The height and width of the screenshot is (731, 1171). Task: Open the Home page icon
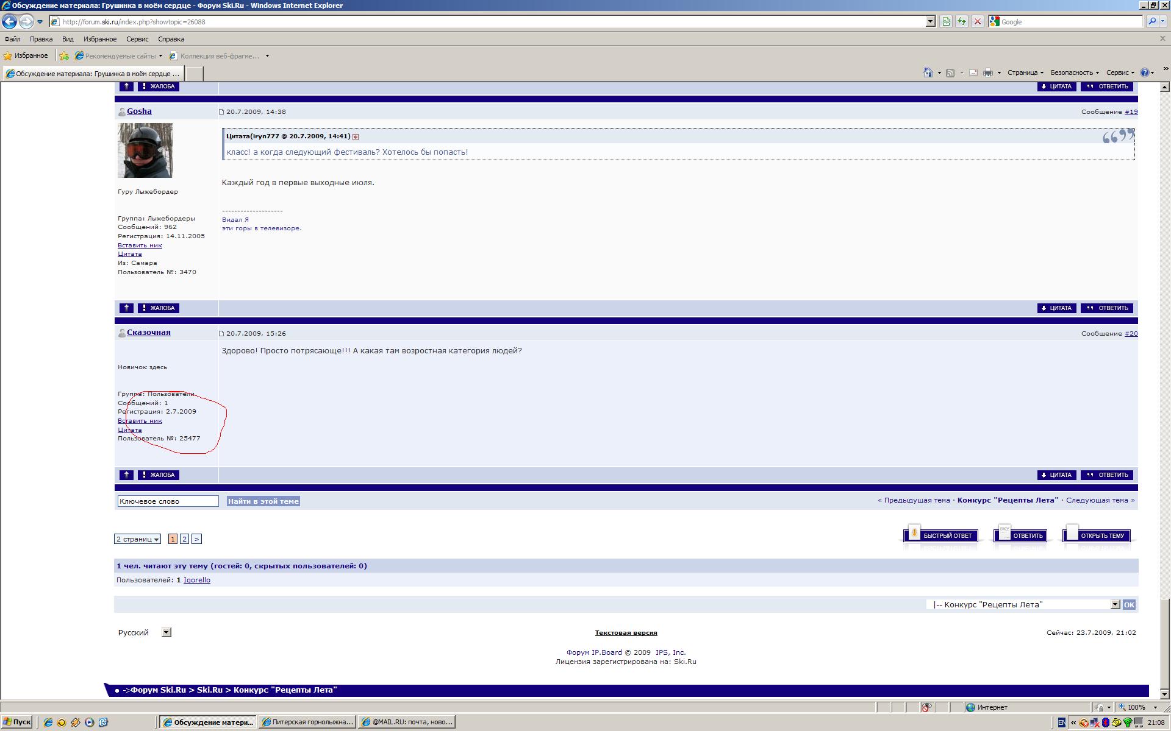point(928,72)
